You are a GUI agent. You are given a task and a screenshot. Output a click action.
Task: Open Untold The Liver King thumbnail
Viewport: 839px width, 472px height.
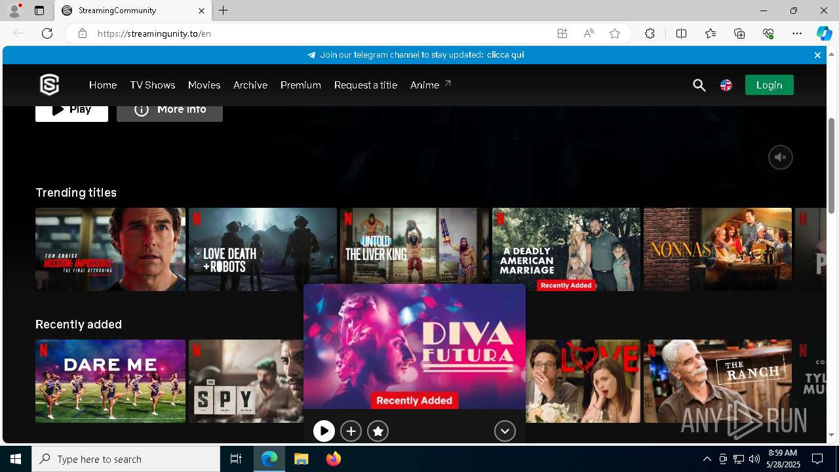point(414,246)
